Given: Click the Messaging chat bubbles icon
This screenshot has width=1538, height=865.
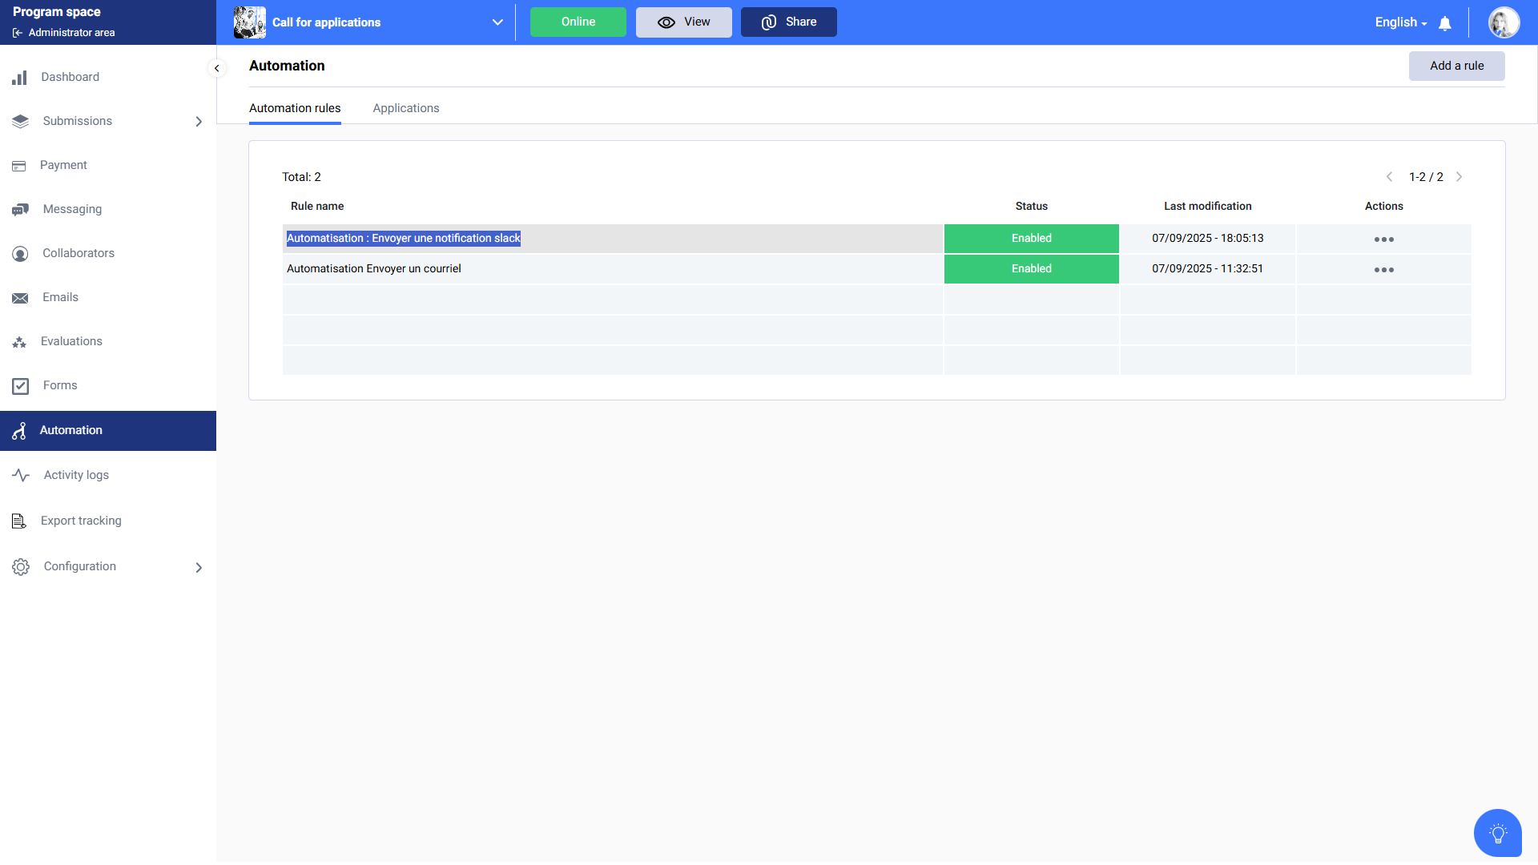Looking at the screenshot, I should click(x=20, y=210).
